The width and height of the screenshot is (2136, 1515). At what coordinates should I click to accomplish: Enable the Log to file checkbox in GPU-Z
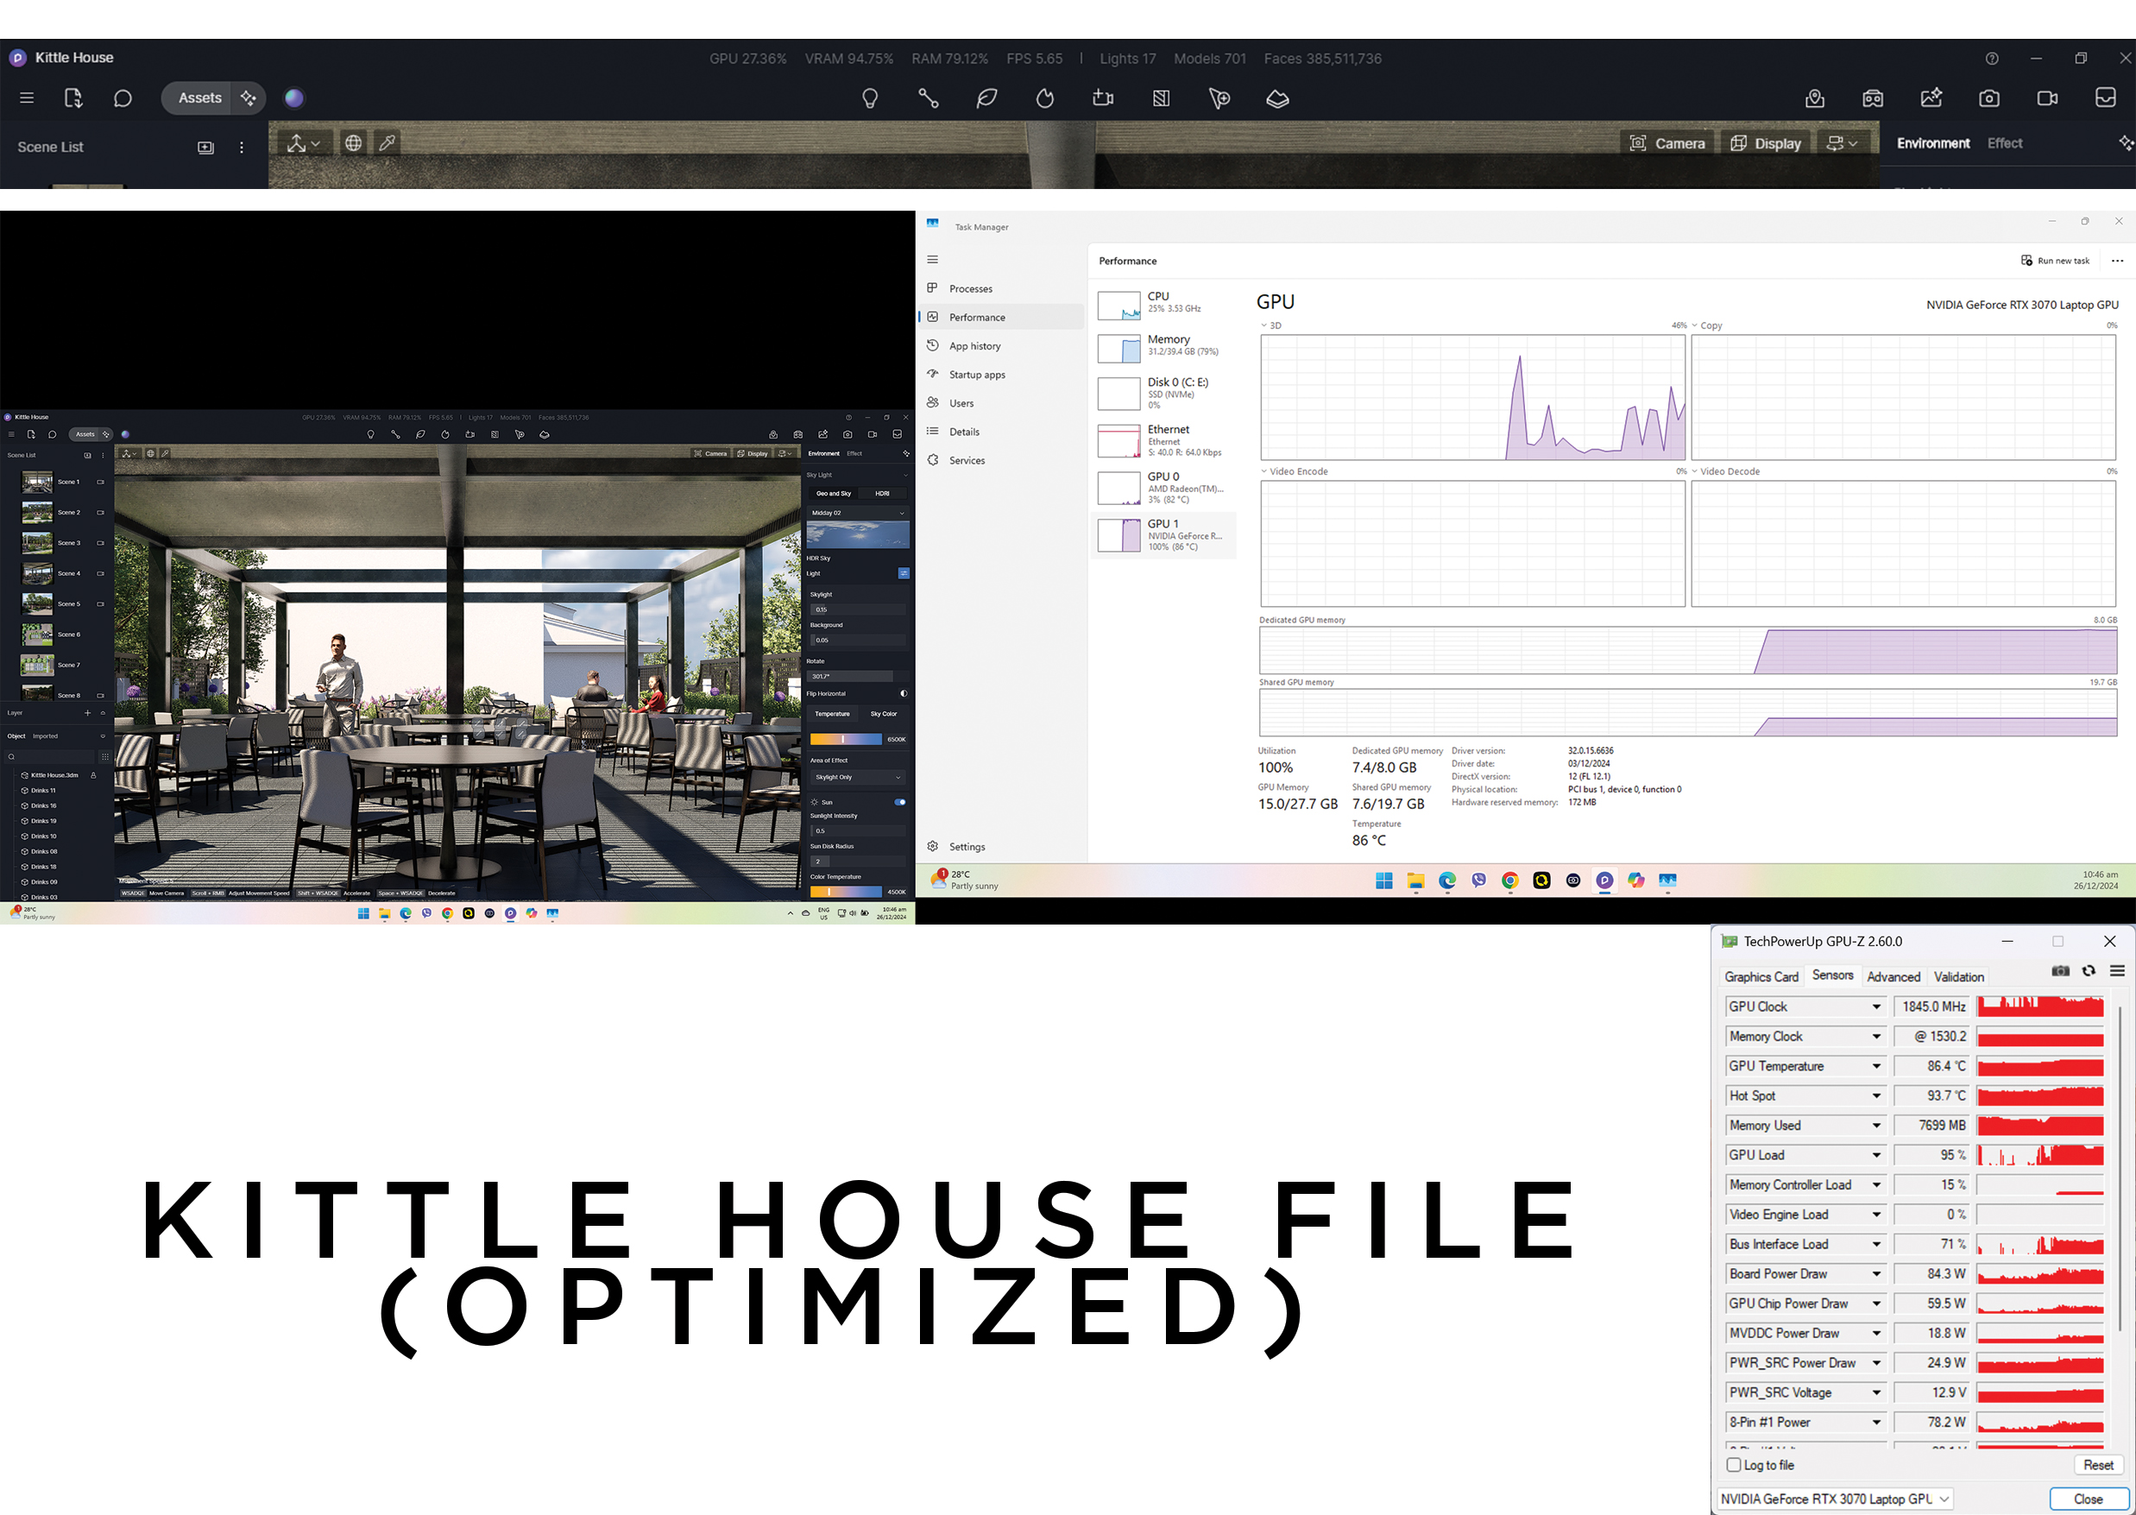(x=1734, y=1465)
